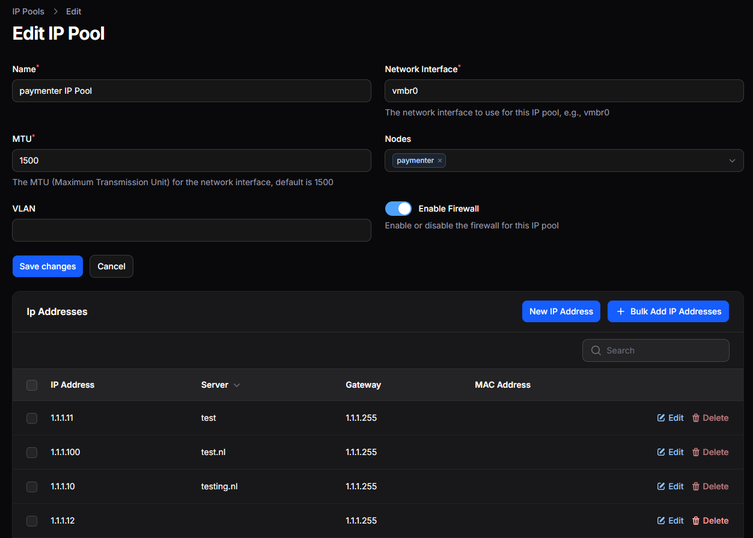753x538 pixels.
Task: Add a New IP Address
Action: 561,311
